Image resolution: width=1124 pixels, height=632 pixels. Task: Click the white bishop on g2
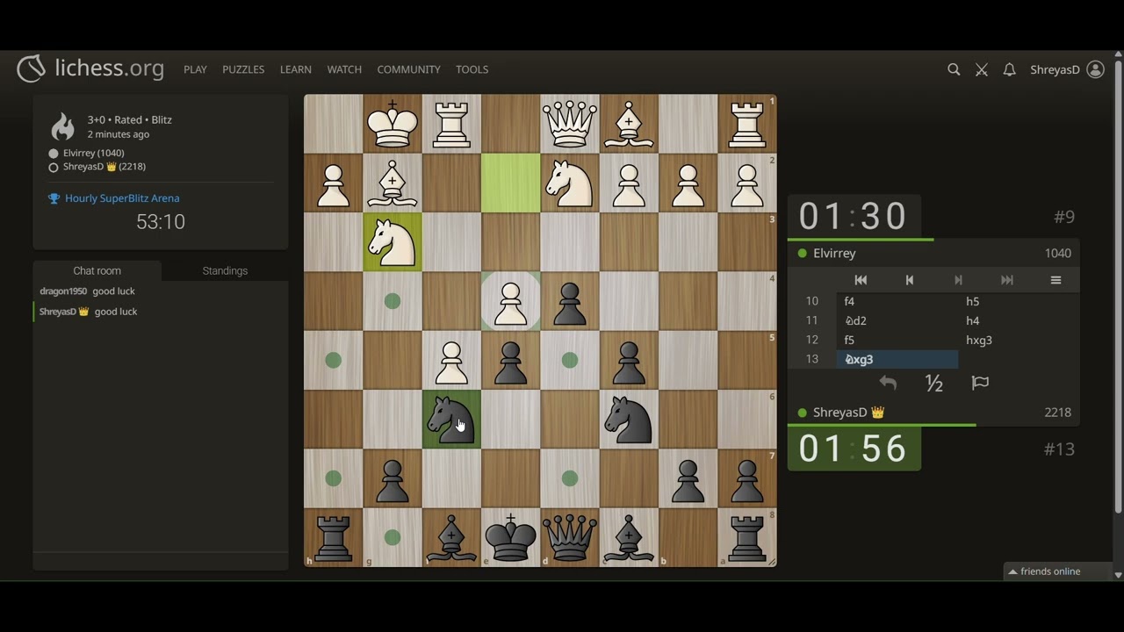tap(393, 183)
